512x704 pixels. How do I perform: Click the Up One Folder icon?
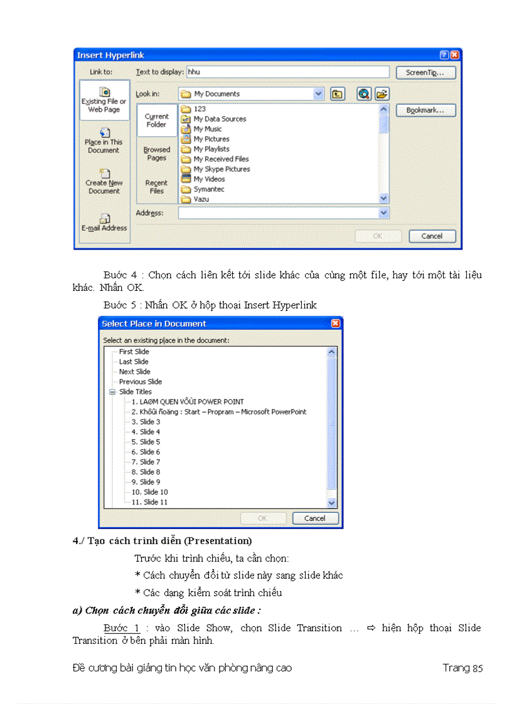339,93
